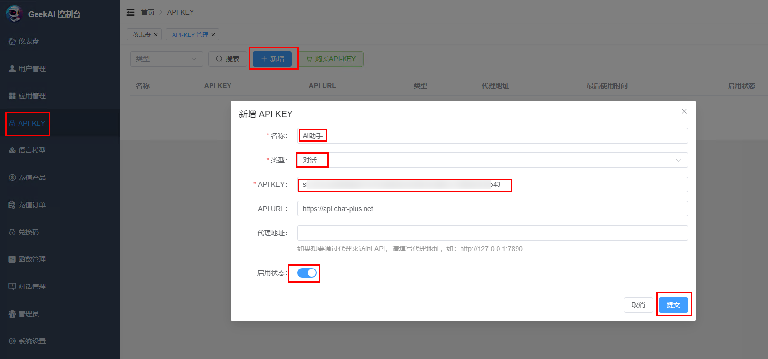
Task: Click API-KEY breadcrumb text
Action: 180,12
